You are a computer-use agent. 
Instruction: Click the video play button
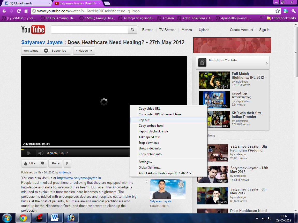point(29,153)
